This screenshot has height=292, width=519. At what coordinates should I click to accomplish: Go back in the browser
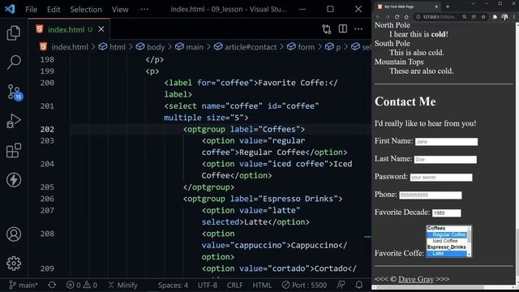pyautogui.click(x=378, y=17)
